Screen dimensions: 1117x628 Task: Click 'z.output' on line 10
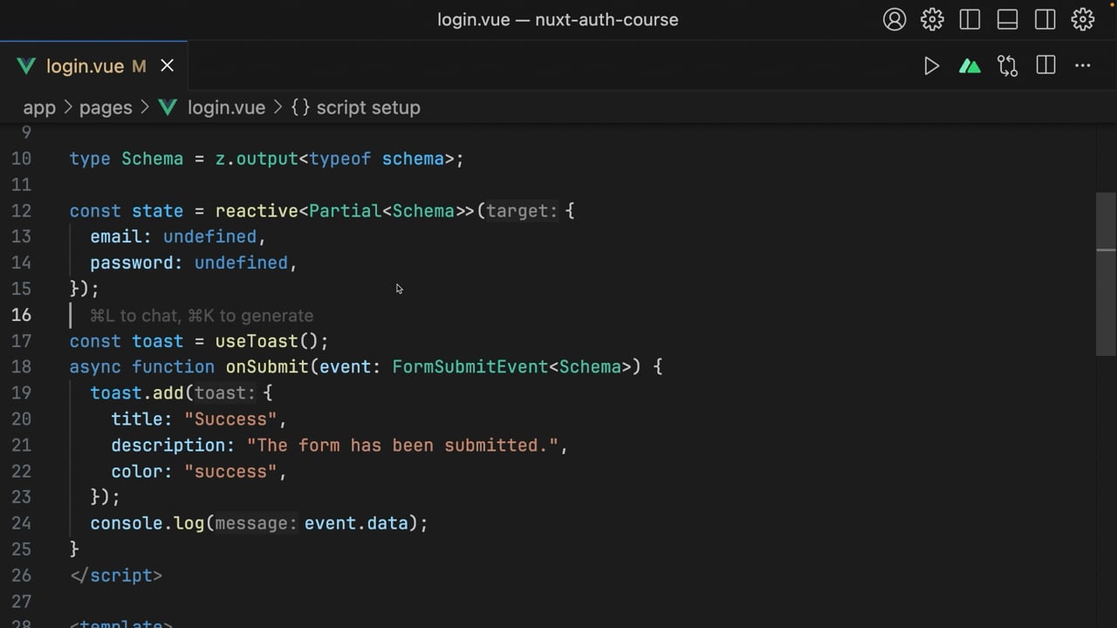click(x=257, y=159)
